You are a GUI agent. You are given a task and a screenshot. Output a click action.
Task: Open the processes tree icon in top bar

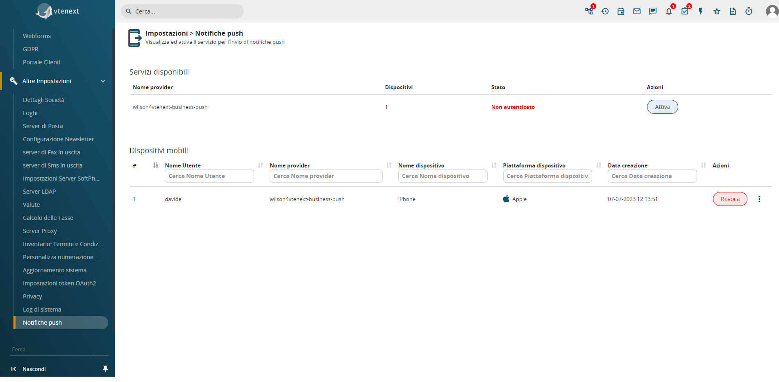pyautogui.click(x=589, y=11)
